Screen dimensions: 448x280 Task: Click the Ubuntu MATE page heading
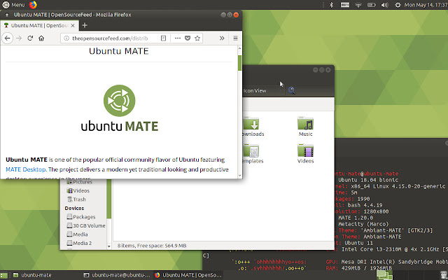pyautogui.click(x=118, y=51)
